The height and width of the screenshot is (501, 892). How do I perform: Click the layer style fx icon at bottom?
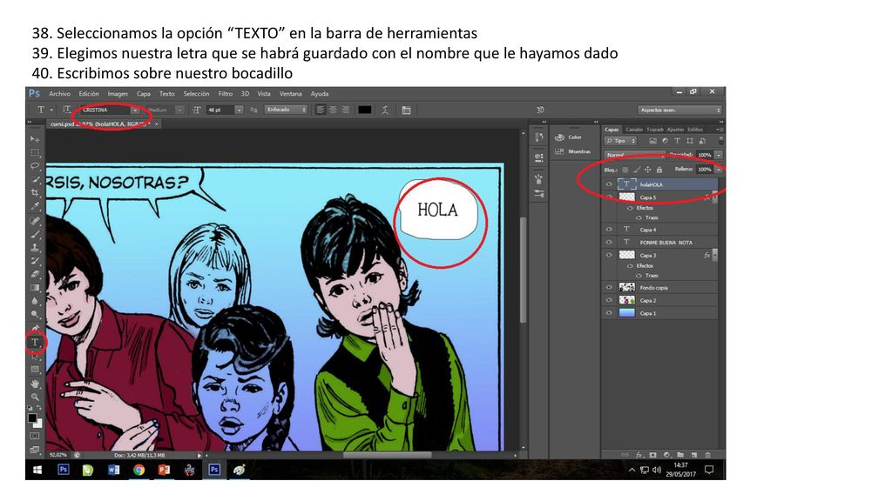click(639, 455)
